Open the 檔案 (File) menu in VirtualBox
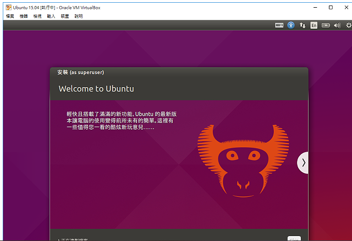Viewport: 352px width, 241px height. pos(10,16)
